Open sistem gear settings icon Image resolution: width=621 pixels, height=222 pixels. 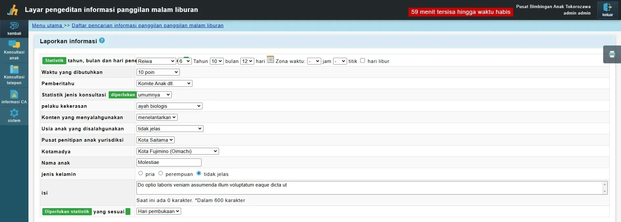(x=14, y=113)
